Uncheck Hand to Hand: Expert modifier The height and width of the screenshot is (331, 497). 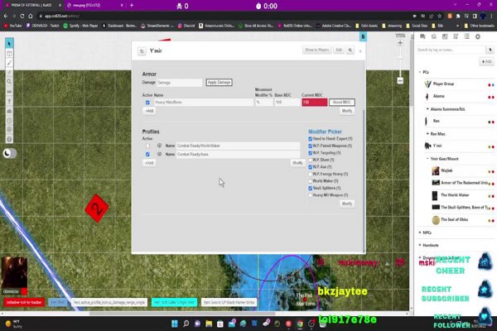tap(311, 139)
